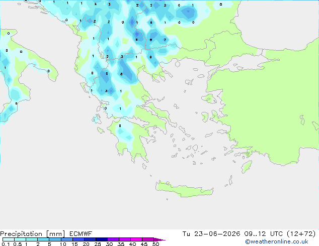Click the '20' legend scale label
This screenshot has width=319, height=246.
86,244
